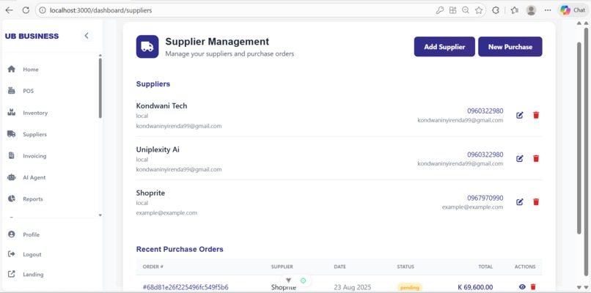Viewport: 591px width, 293px height.
Task: Click the 23 Aug 2025 date
Action: [x=353, y=287]
